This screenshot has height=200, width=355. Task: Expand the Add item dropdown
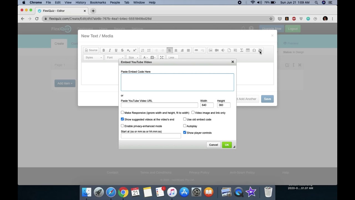(x=65, y=83)
